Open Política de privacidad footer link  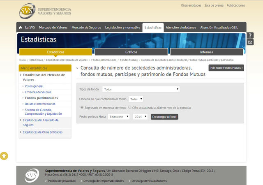tap(62, 181)
